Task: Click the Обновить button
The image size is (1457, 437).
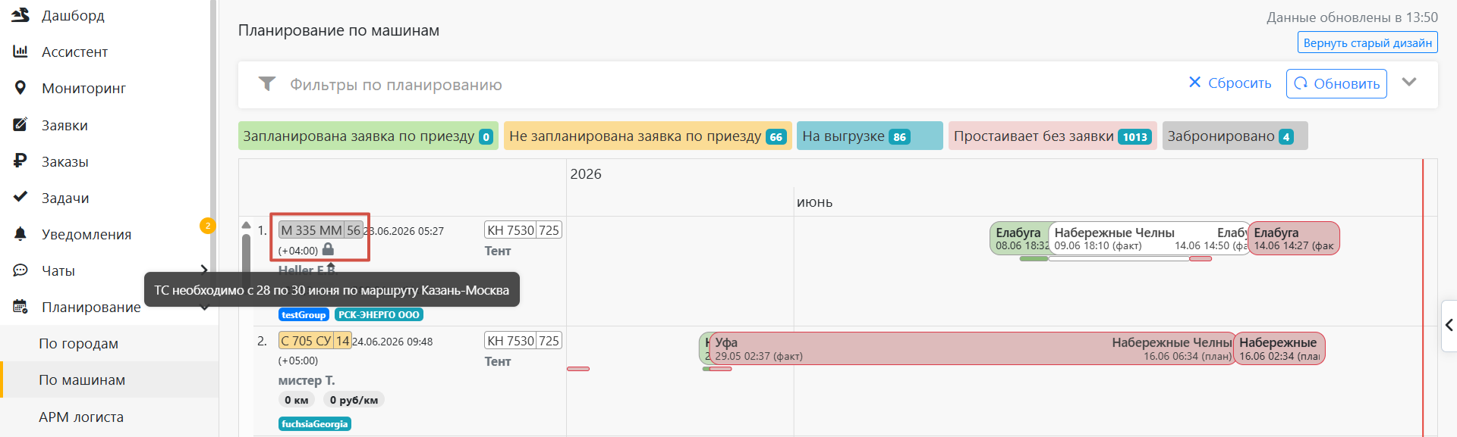Action: (x=1336, y=83)
